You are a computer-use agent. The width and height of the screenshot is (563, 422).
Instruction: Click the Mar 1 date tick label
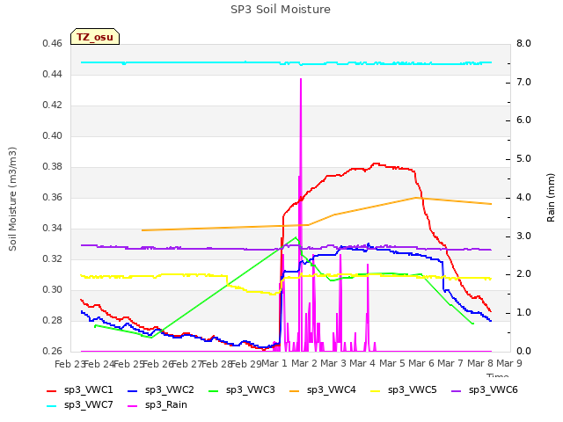pyautogui.click(x=274, y=364)
